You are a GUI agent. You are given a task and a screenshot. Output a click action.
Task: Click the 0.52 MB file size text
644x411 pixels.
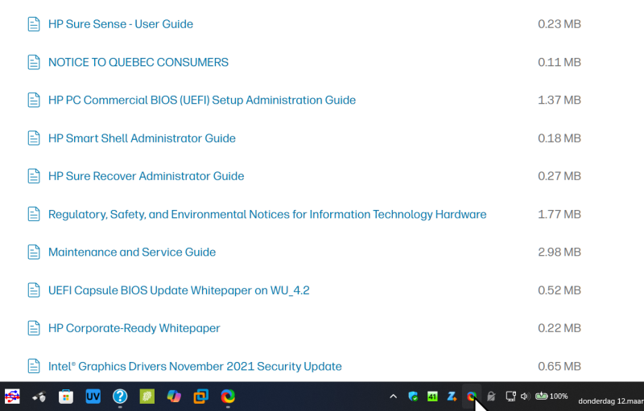[x=559, y=290]
